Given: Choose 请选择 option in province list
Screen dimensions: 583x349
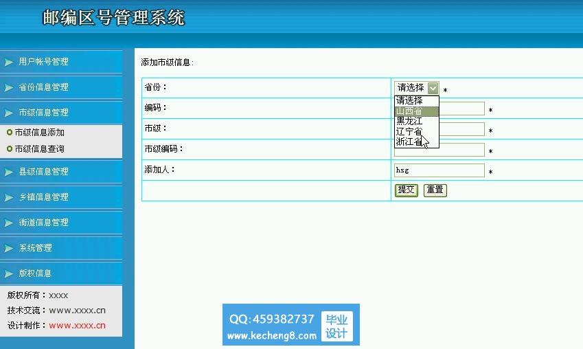Looking at the screenshot, I should point(416,100).
